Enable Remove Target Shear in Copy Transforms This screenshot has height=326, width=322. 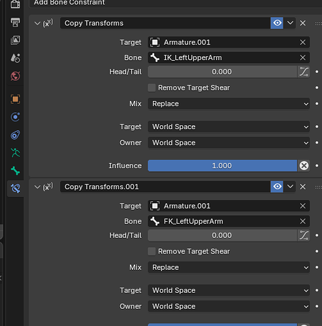152,88
